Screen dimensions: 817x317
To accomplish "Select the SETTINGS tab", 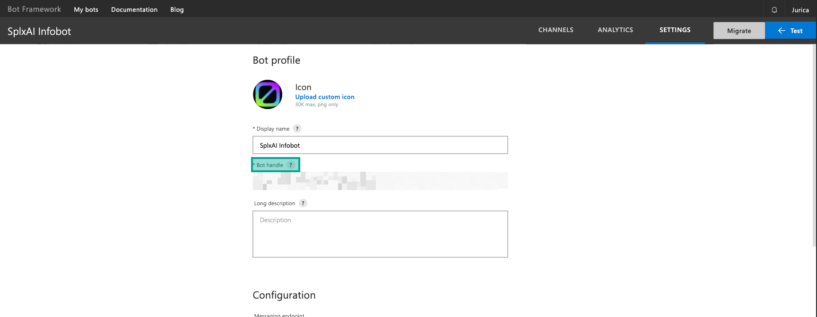I will (675, 30).
